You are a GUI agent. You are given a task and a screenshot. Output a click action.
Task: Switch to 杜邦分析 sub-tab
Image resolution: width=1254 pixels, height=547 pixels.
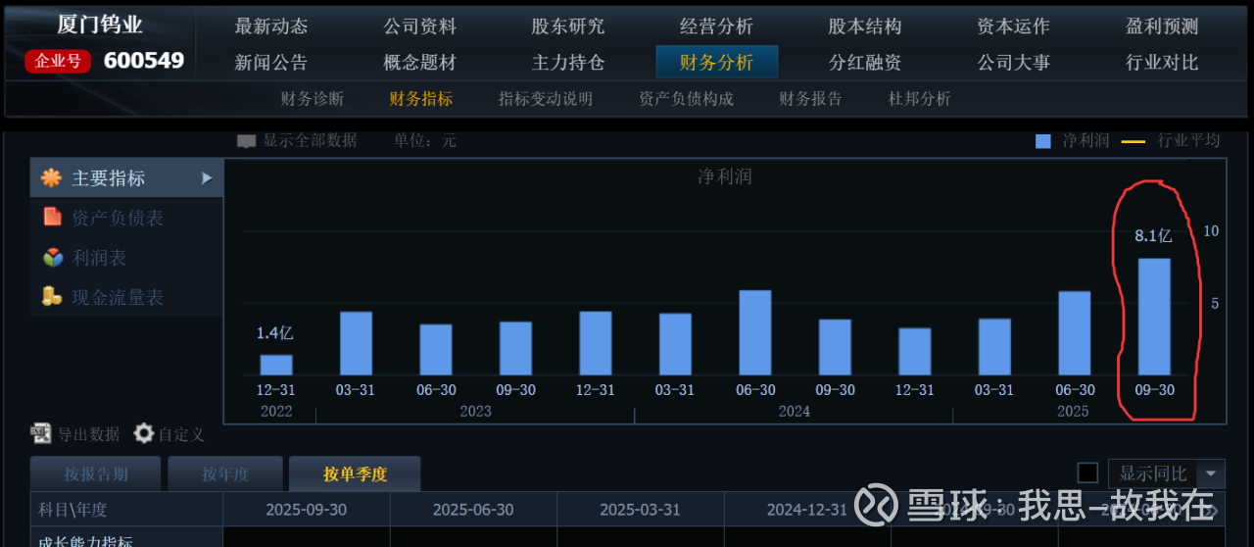point(920,99)
